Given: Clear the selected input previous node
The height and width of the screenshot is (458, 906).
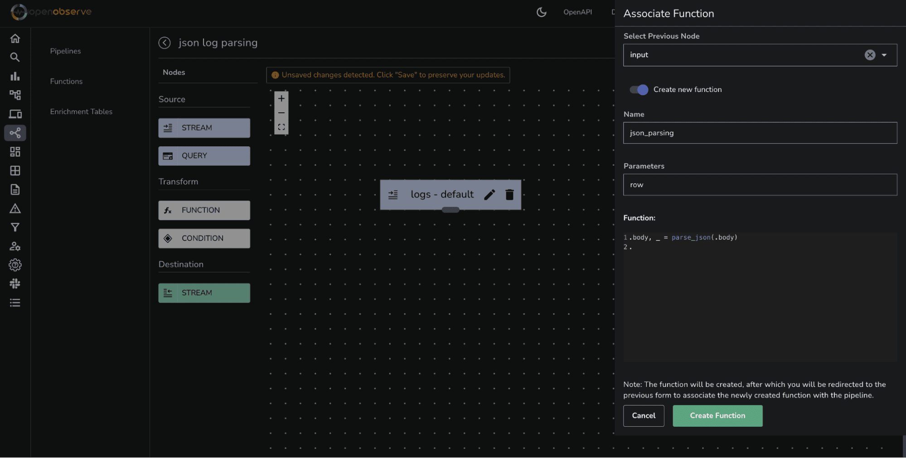Looking at the screenshot, I should click(x=870, y=55).
